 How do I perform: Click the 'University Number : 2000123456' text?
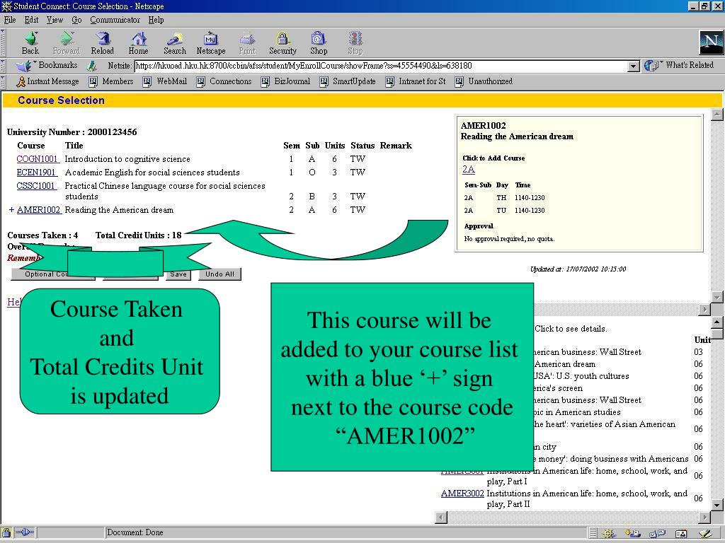[72, 132]
